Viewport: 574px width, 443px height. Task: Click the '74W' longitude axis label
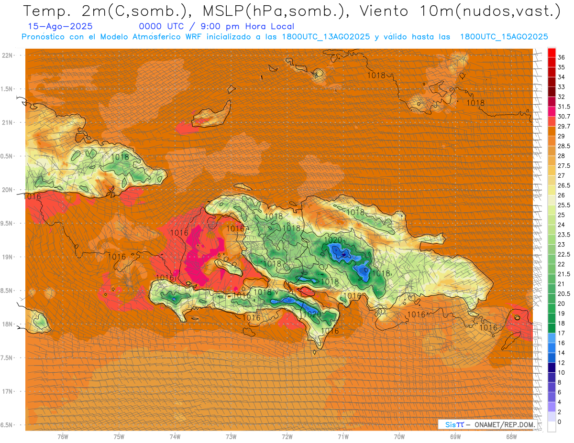pyautogui.click(x=175, y=437)
